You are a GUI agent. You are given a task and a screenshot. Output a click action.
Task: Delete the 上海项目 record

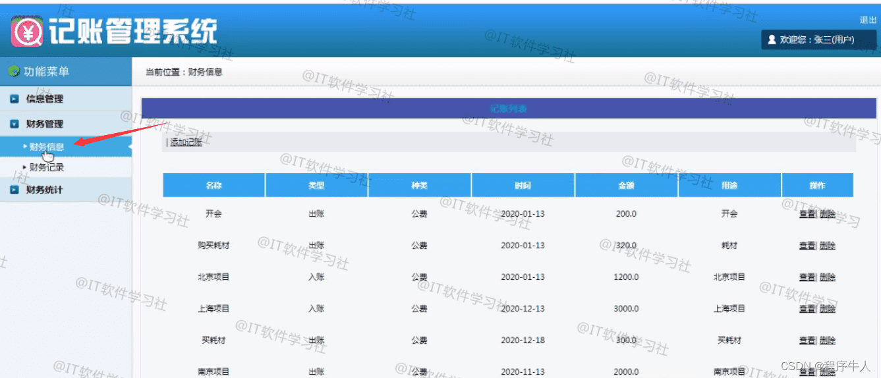coord(828,309)
